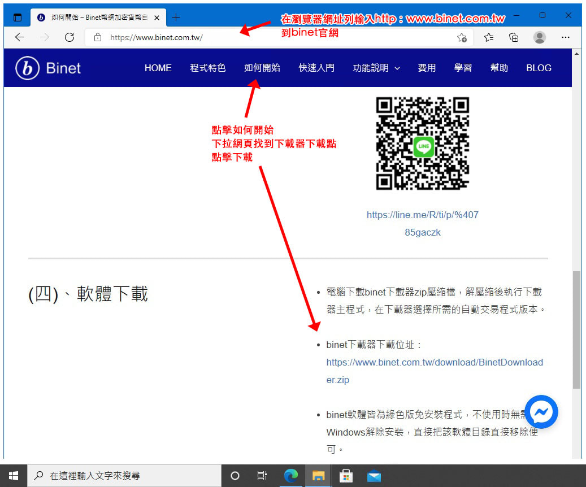Viewport: 586px width, 487px height.
Task: Add this page to favorites star icon
Action: click(x=462, y=37)
